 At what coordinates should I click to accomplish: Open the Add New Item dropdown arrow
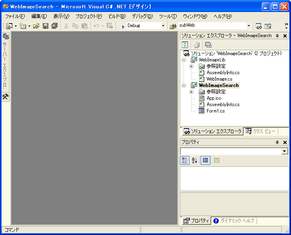coord(29,26)
